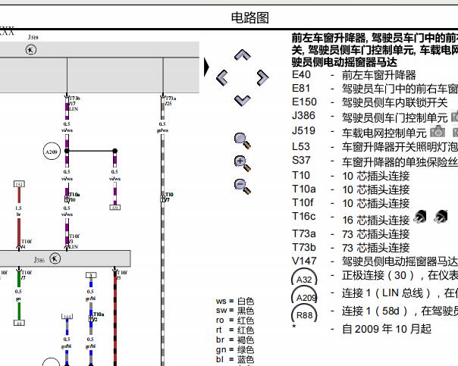Viewport: 458px width, 366px height.
Task: Click the brown 1.5 br wire segment
Action: (19, 232)
